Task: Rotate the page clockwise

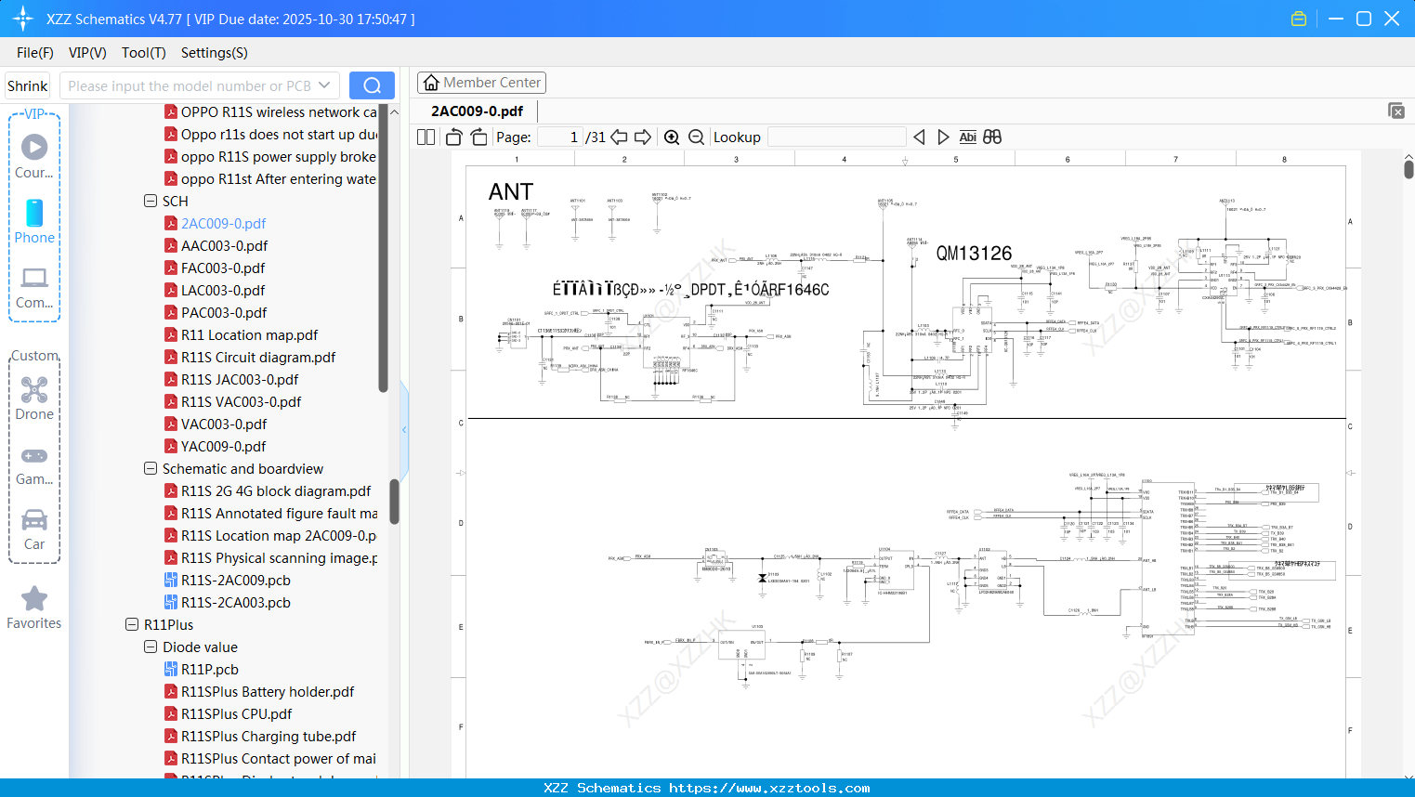Action: pyautogui.click(x=478, y=137)
